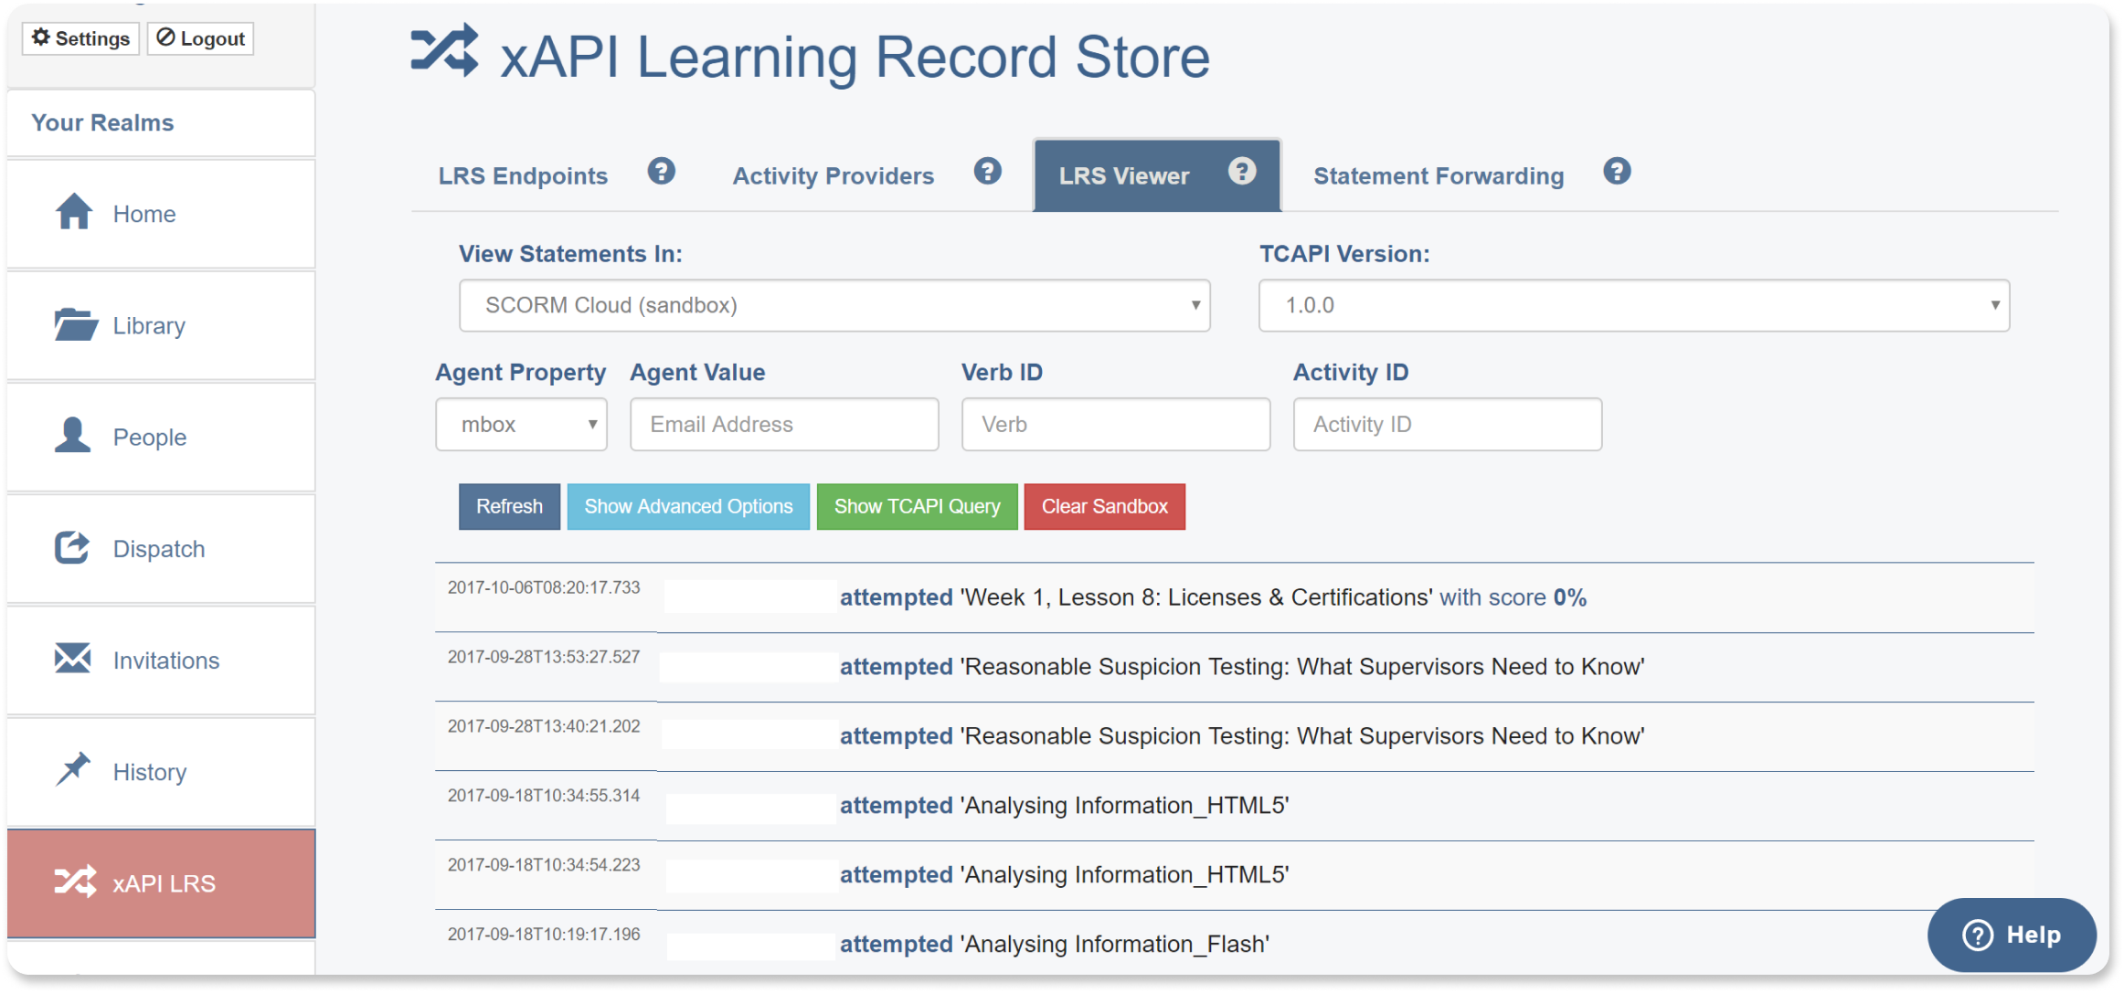Change the Agent Property from mbox
Screen dimensions: 2124x993
[x=521, y=424]
